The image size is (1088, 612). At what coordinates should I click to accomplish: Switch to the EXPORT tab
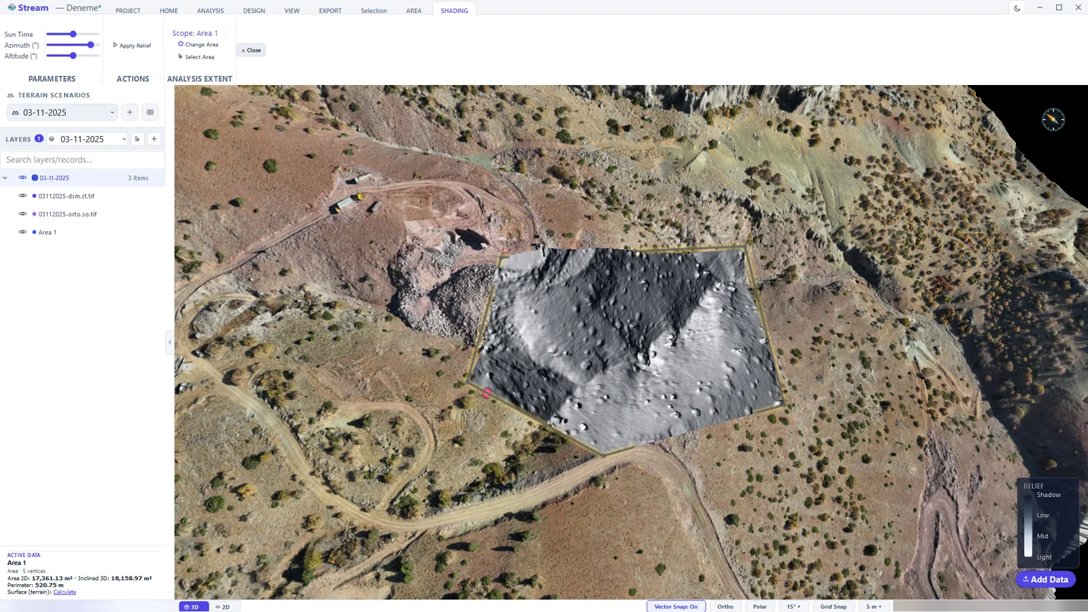point(330,11)
